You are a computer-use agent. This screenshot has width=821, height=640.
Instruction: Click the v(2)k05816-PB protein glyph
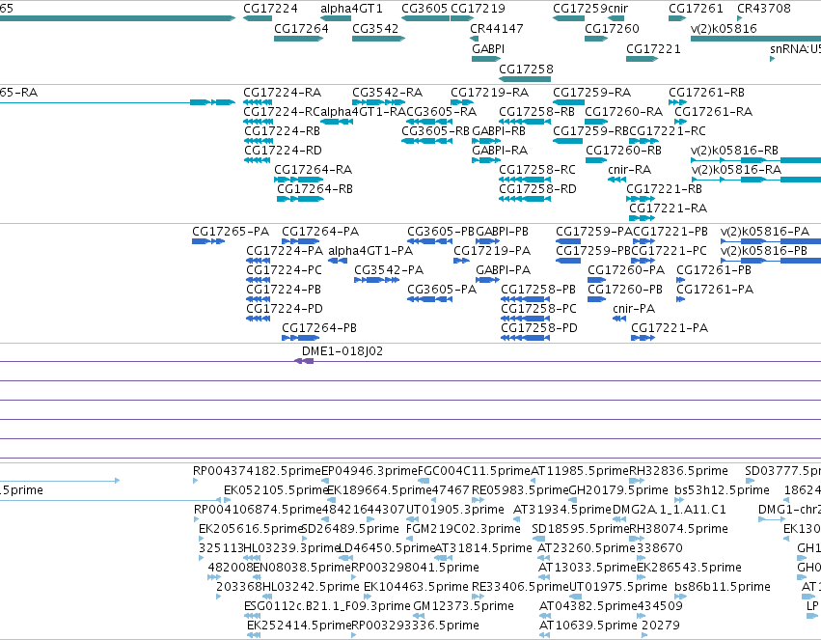771,261
